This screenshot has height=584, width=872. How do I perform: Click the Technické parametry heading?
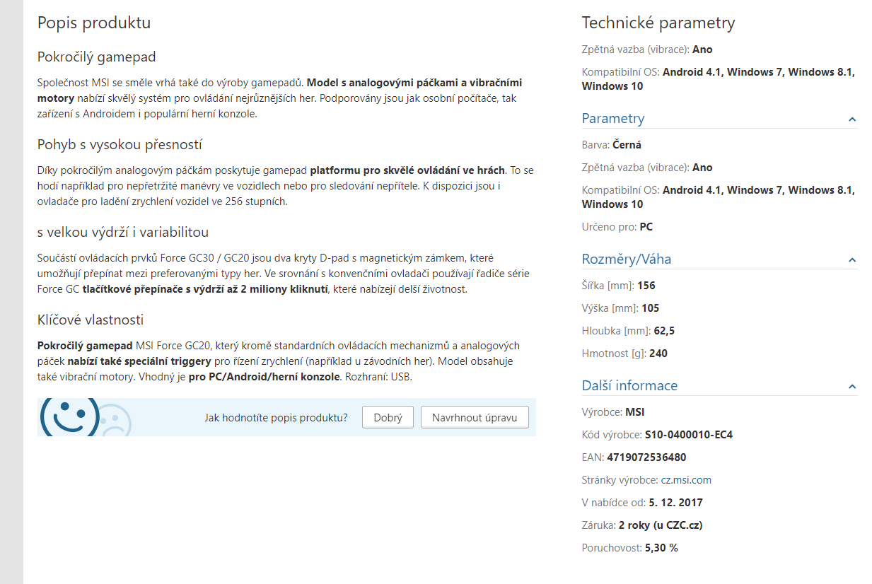click(x=658, y=23)
